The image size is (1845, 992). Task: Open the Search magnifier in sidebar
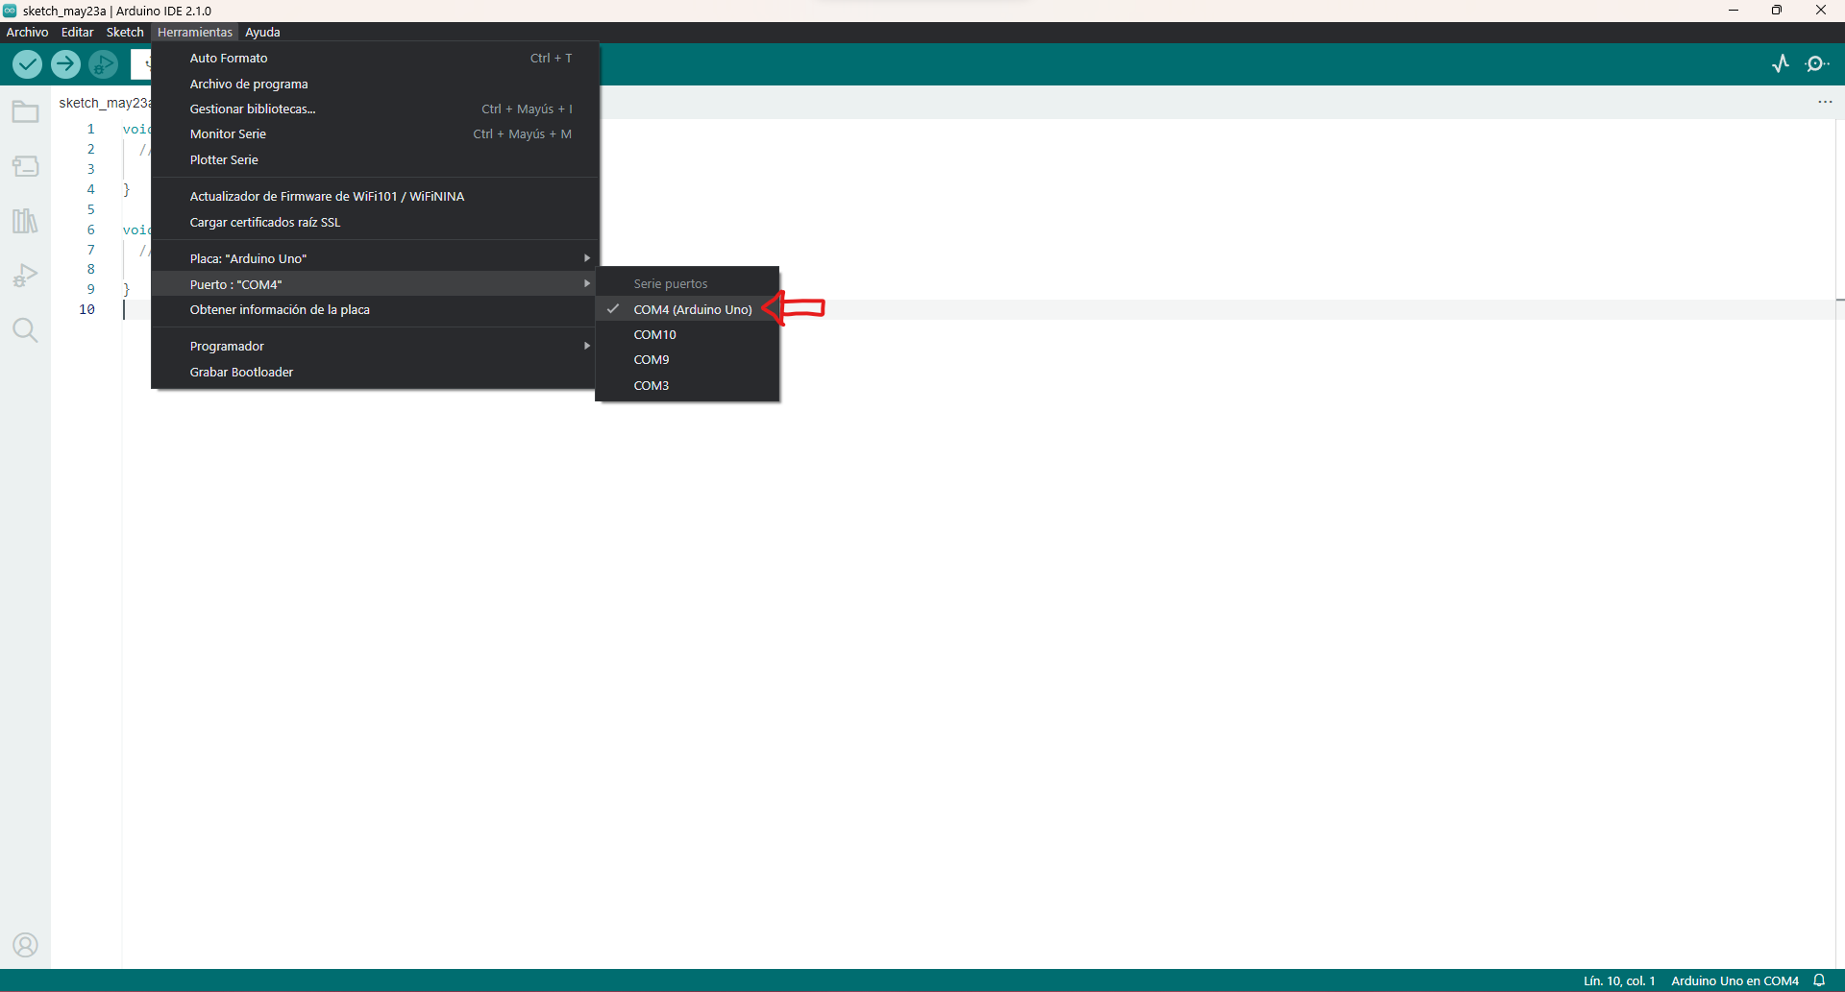tap(25, 331)
